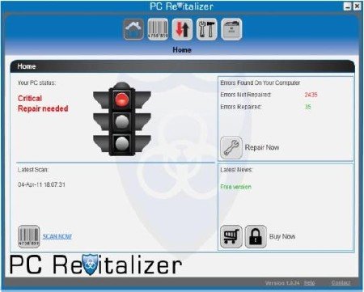The image size is (364, 292).
Task: Open the Contact link in footer
Action: (341, 283)
